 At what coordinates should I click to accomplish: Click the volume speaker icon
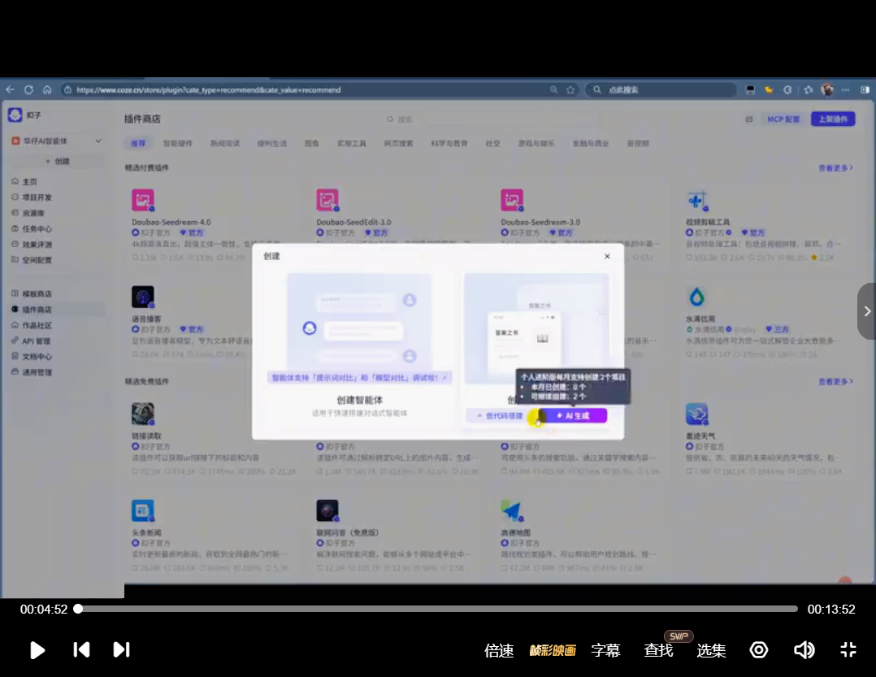tap(804, 649)
